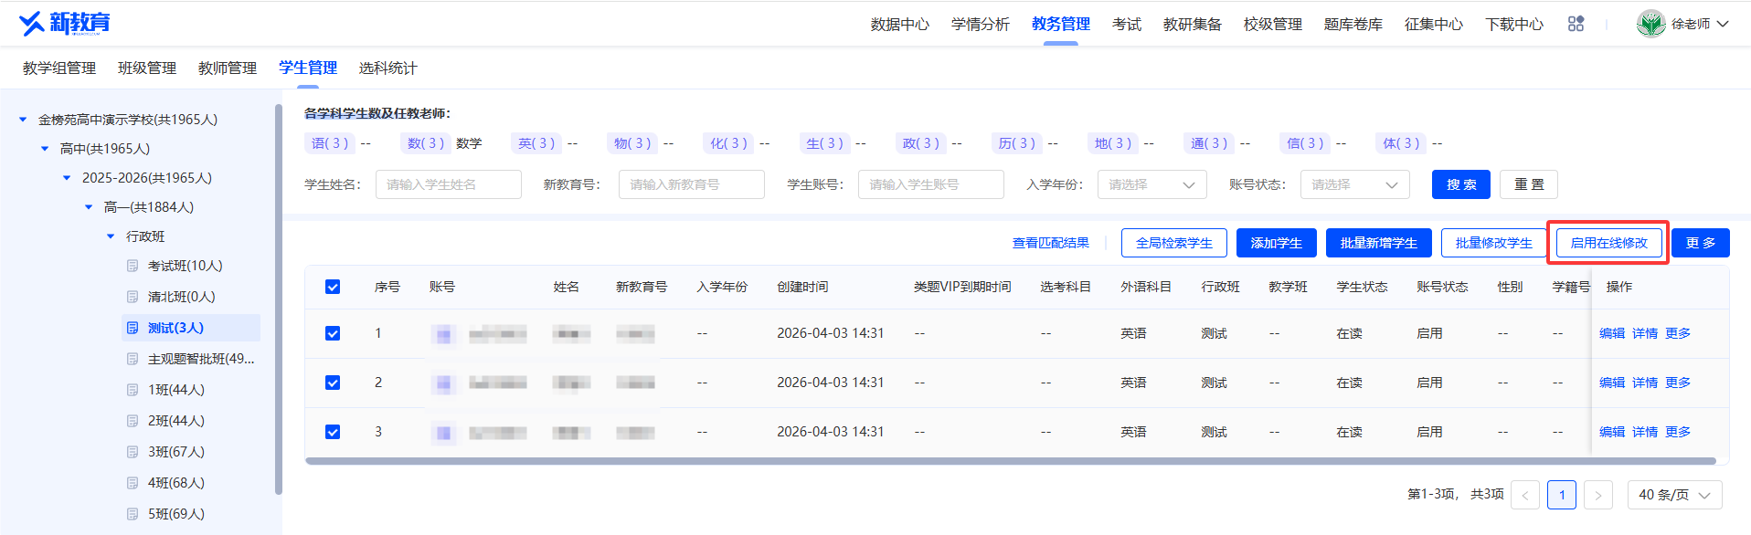Open the 学情分析 top menu

tap(980, 24)
